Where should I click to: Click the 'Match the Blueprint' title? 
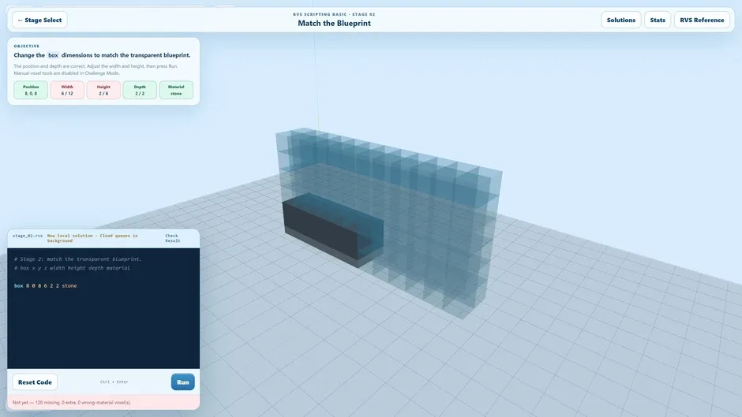pyautogui.click(x=334, y=23)
